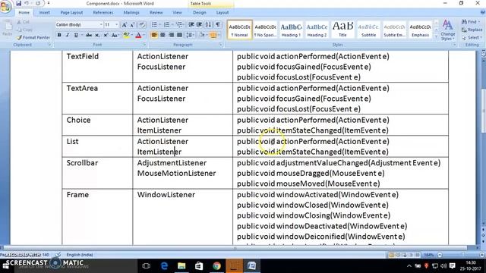Viewport: 486px width, 273px height.
Task: Open the Line Spacing dropdown
Action: (191, 35)
